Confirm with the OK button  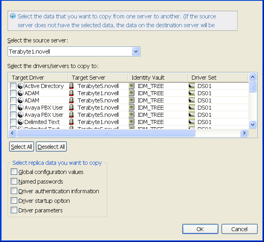200,229
